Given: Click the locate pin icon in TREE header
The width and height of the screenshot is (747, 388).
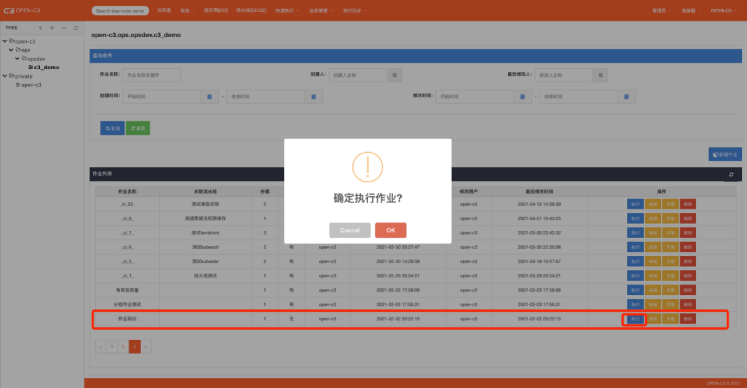Looking at the screenshot, I should click(x=40, y=28).
